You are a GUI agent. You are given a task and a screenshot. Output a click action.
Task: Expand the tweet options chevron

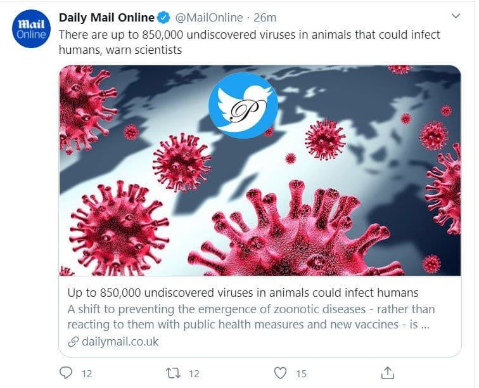click(456, 16)
